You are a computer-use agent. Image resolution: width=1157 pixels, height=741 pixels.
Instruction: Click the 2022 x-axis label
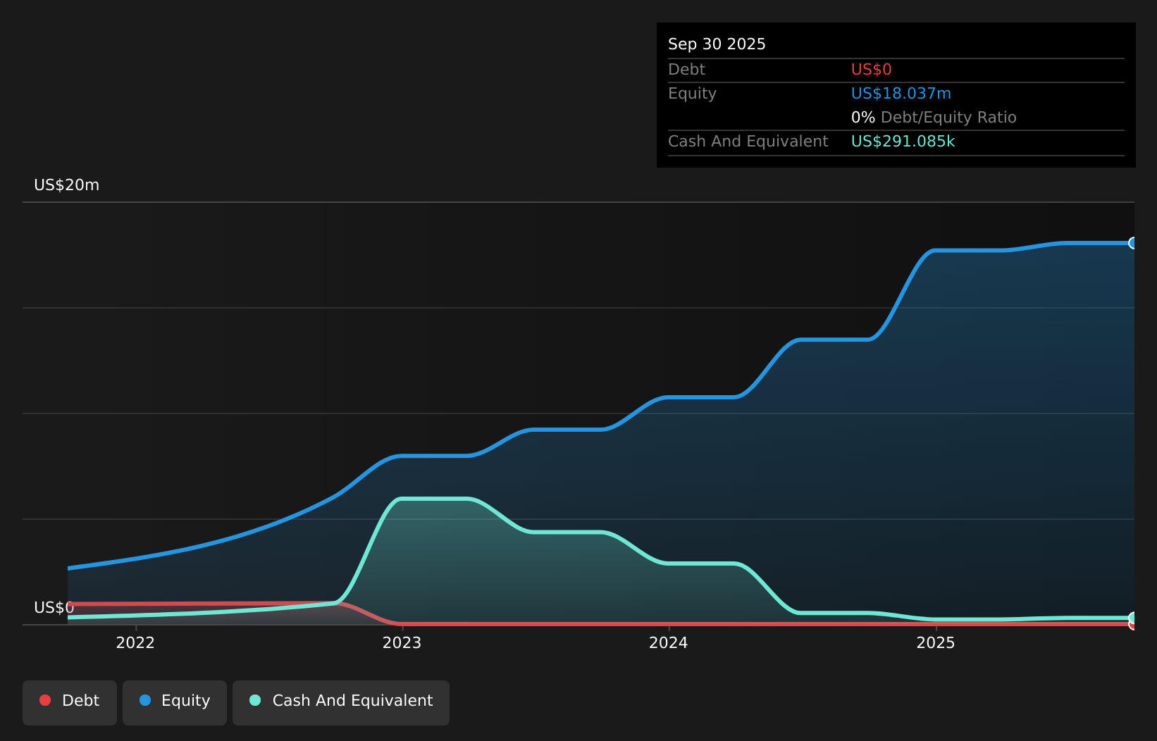click(x=135, y=642)
